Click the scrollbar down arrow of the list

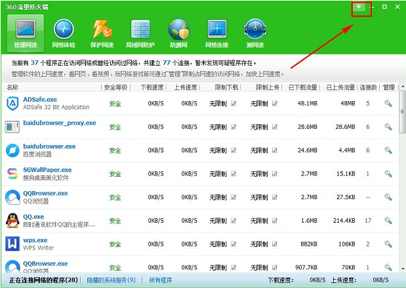[401, 269]
